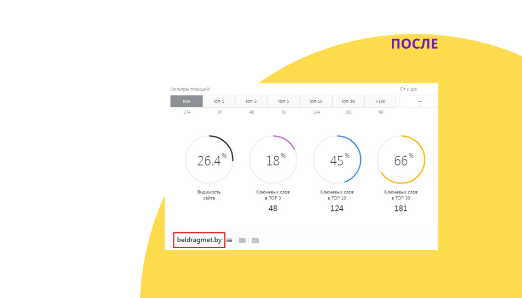Click the 'От и до' range field
522x298 pixels.
[419, 101]
